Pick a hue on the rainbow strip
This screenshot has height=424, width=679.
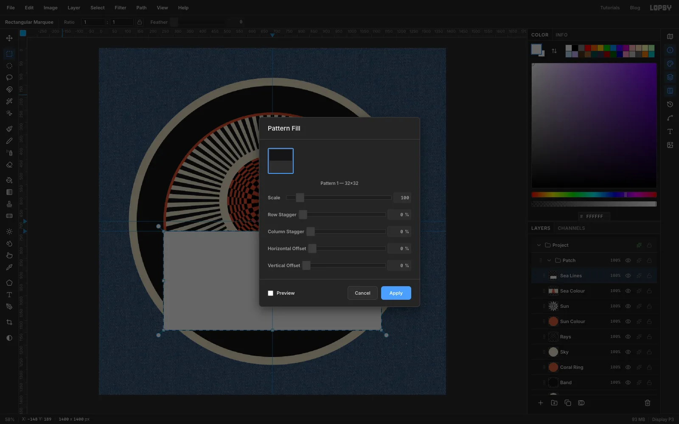tap(594, 195)
